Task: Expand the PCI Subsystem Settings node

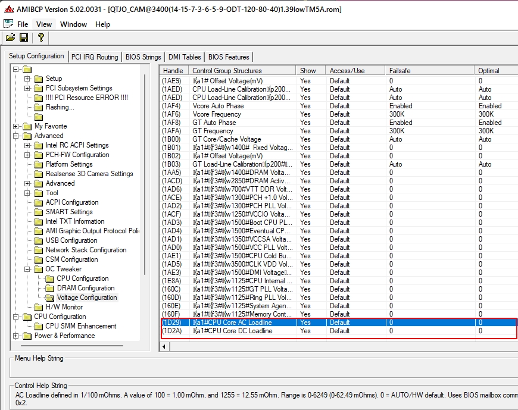Action: [27, 88]
